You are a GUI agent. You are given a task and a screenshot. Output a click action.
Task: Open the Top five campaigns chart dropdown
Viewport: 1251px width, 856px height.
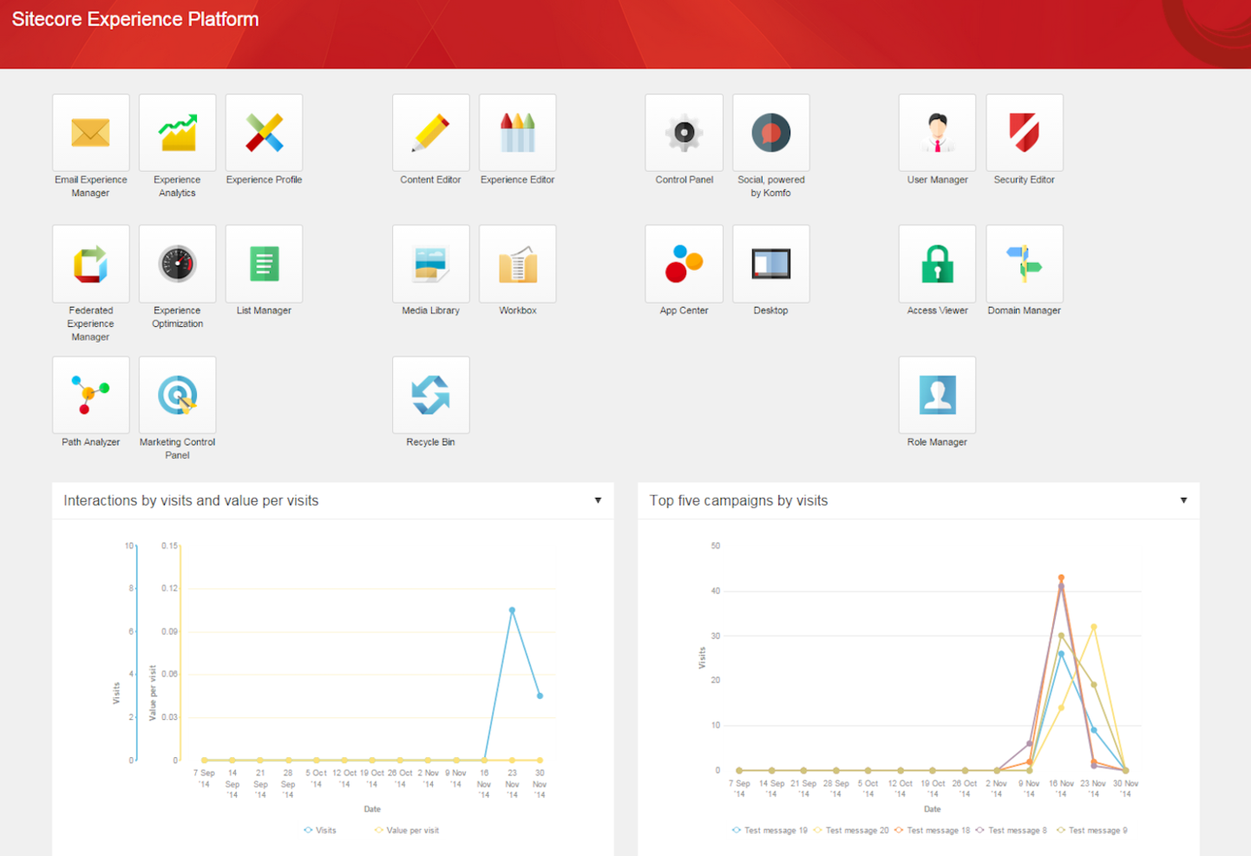(1184, 500)
